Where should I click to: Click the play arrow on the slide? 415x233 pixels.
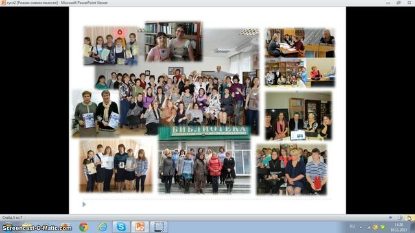pos(84,205)
